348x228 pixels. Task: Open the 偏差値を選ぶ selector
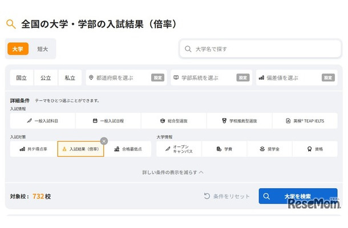(x=297, y=78)
